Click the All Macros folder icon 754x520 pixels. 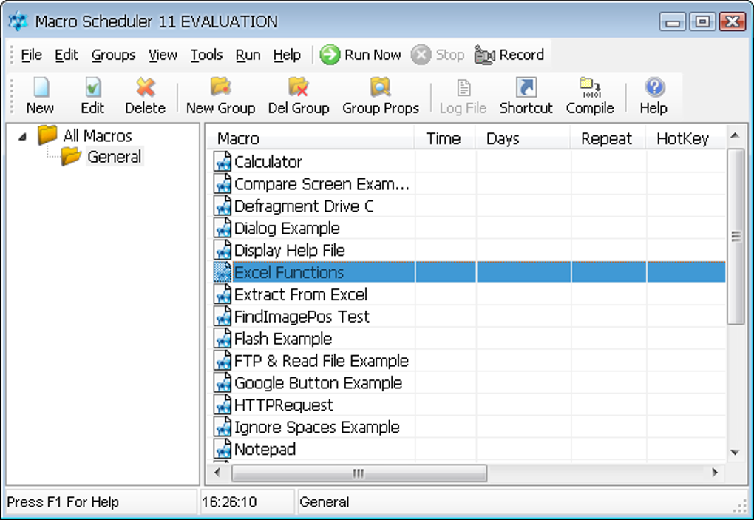tap(47, 135)
